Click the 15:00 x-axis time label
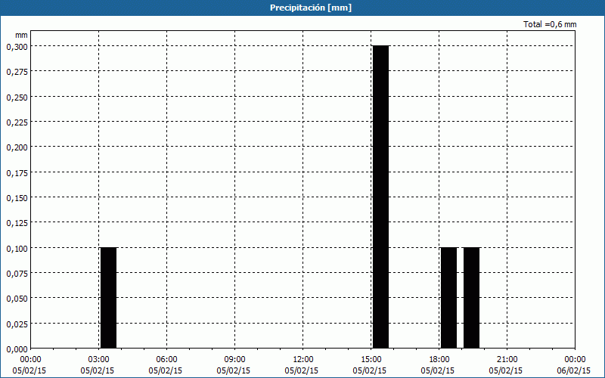 (x=371, y=360)
